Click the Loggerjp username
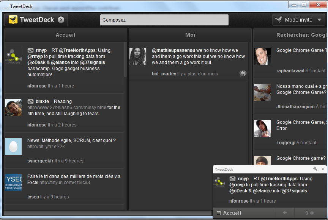Viewport: 328px width, 220px height. [286, 142]
